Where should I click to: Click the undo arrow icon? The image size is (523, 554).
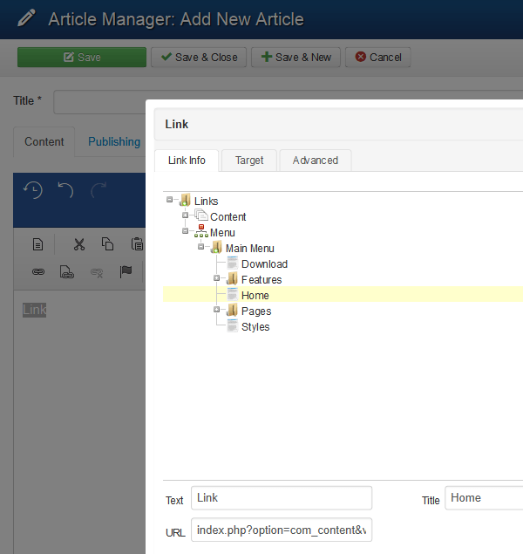point(66,189)
